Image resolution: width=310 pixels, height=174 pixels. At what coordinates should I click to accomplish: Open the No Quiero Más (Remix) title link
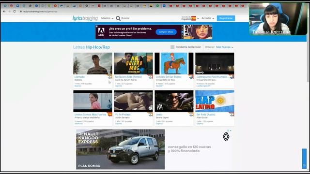[128, 77]
